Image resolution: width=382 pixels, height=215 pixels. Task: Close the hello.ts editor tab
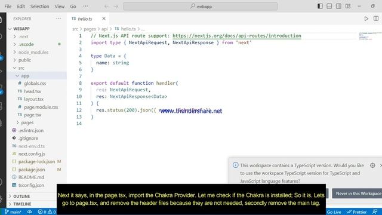click(x=104, y=19)
